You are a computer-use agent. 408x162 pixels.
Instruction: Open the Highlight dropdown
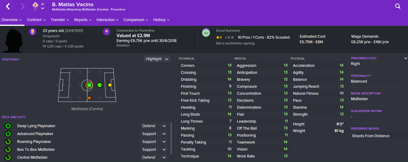157,59
